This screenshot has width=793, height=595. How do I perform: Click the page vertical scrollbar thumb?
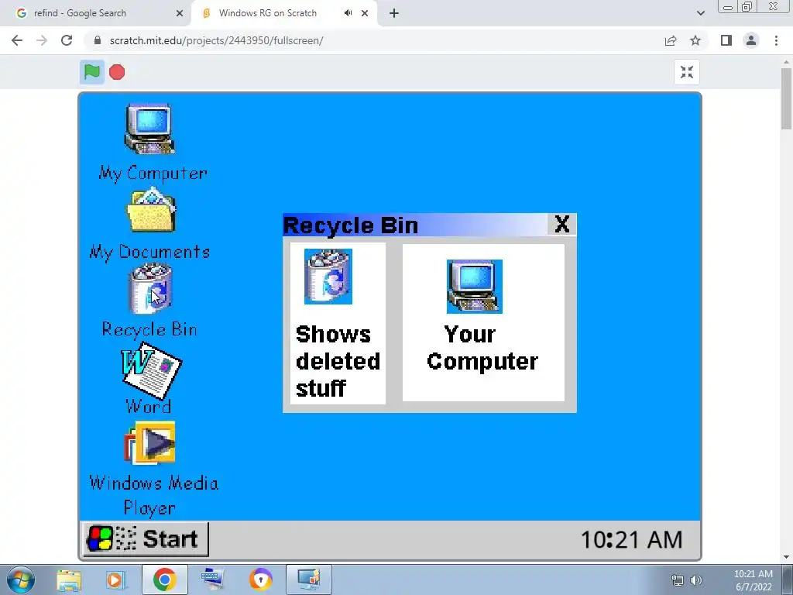787,98
